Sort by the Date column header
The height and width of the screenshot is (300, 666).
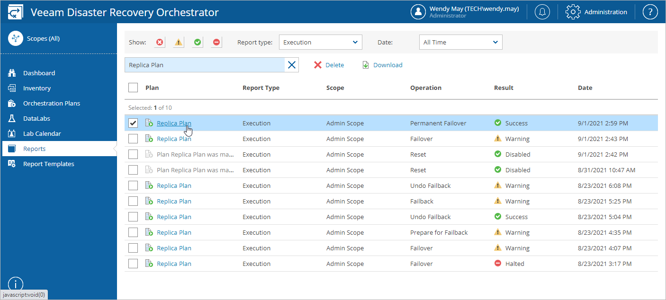tap(585, 88)
